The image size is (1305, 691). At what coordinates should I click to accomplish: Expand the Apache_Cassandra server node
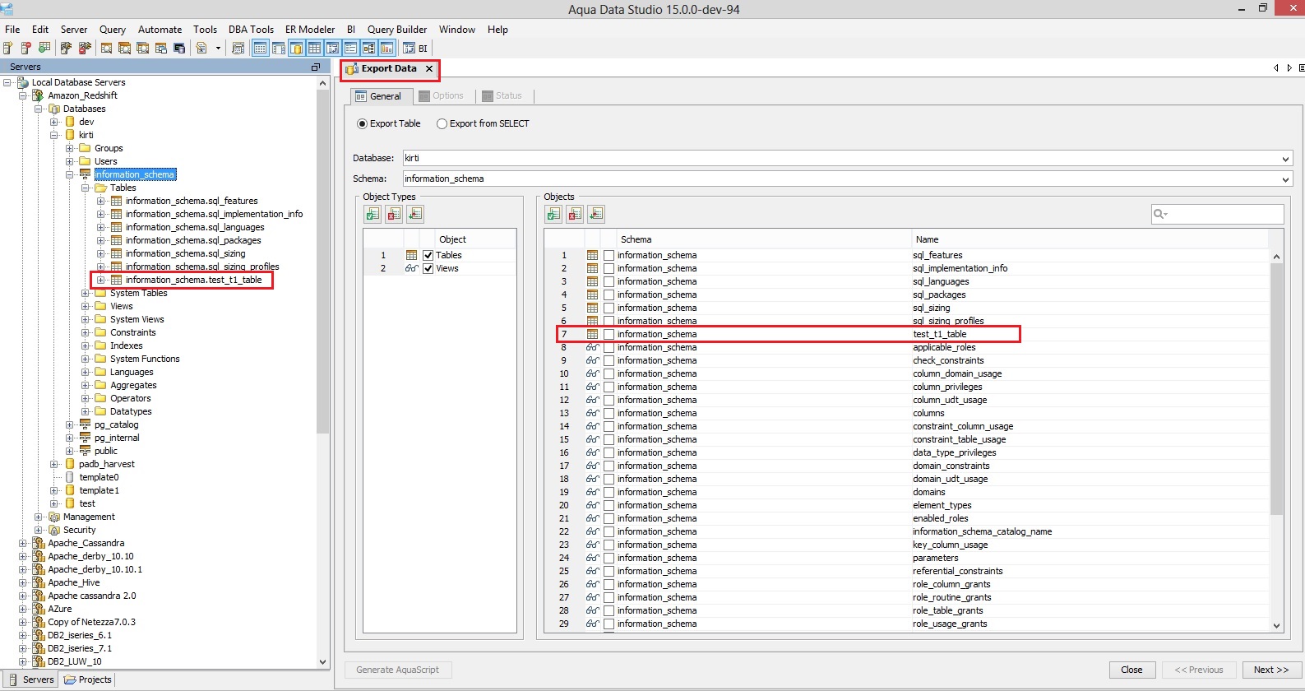point(23,543)
